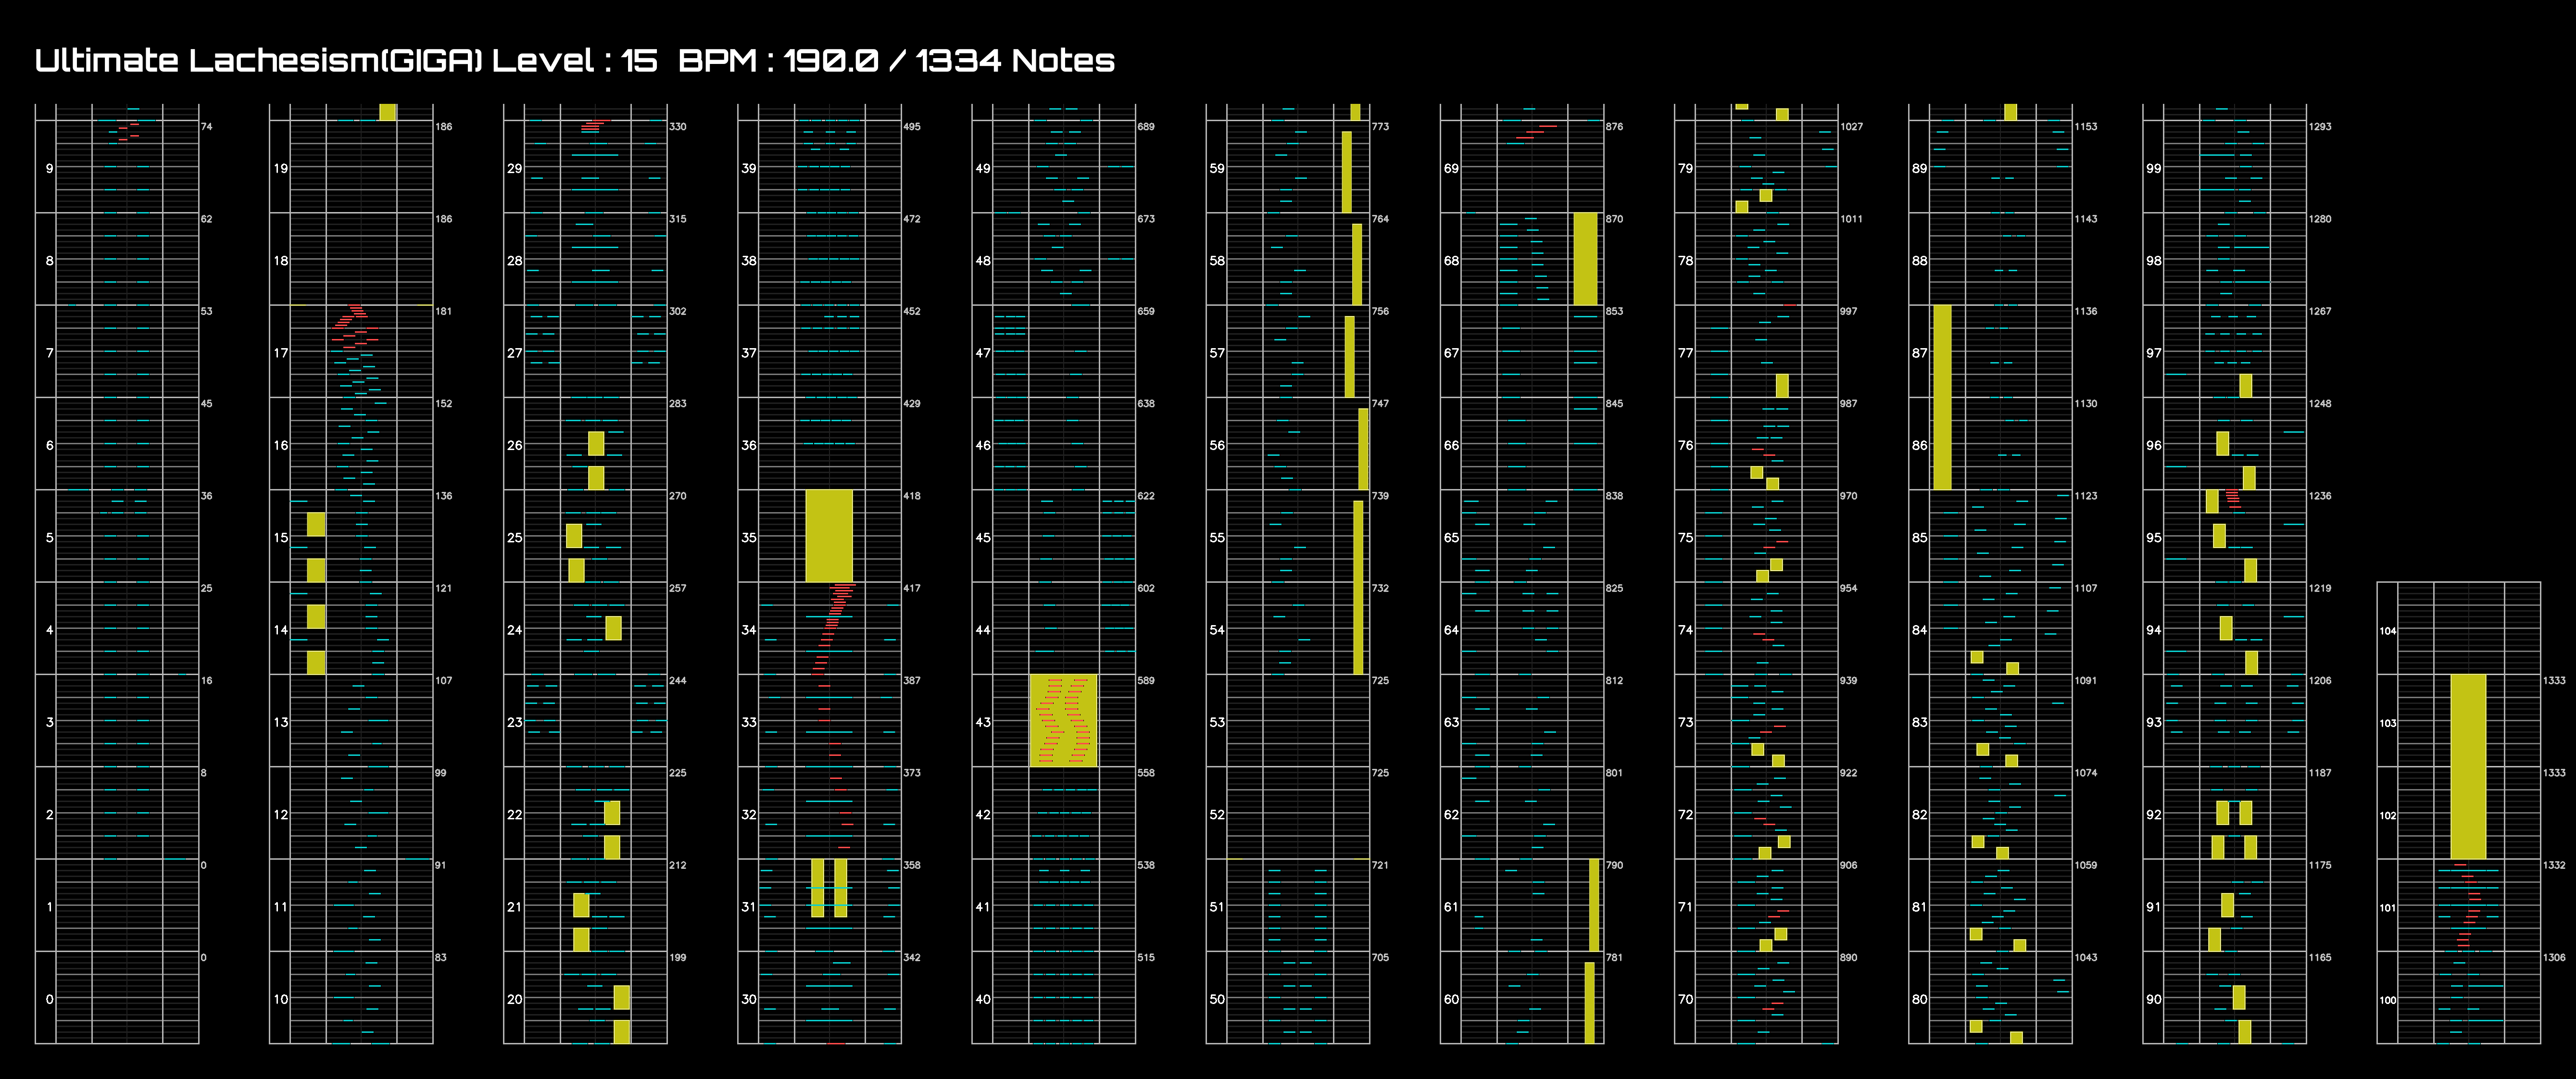Click note count '689'
The image size is (2576, 1079).
click(1146, 127)
